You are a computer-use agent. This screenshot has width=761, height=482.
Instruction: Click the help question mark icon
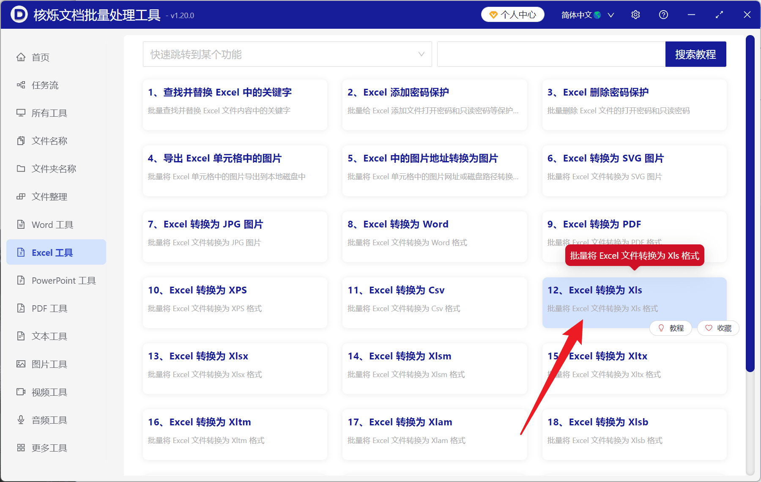(663, 15)
